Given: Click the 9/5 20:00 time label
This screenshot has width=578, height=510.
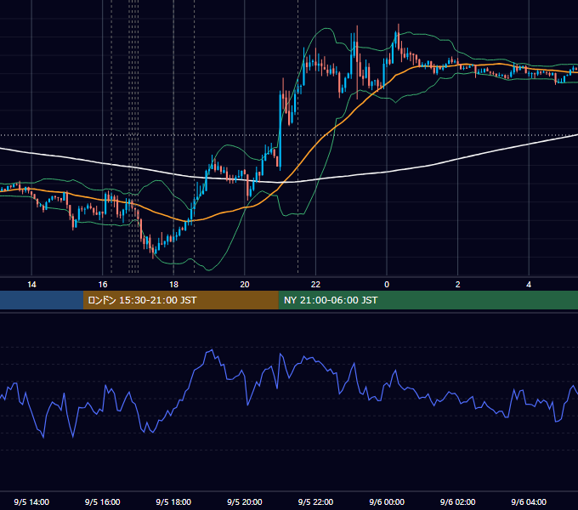Looking at the screenshot, I should [245, 501].
